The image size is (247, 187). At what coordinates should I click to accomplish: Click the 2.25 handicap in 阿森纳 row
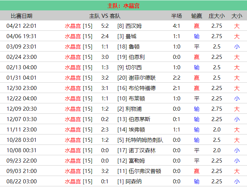tap(217, 181)
